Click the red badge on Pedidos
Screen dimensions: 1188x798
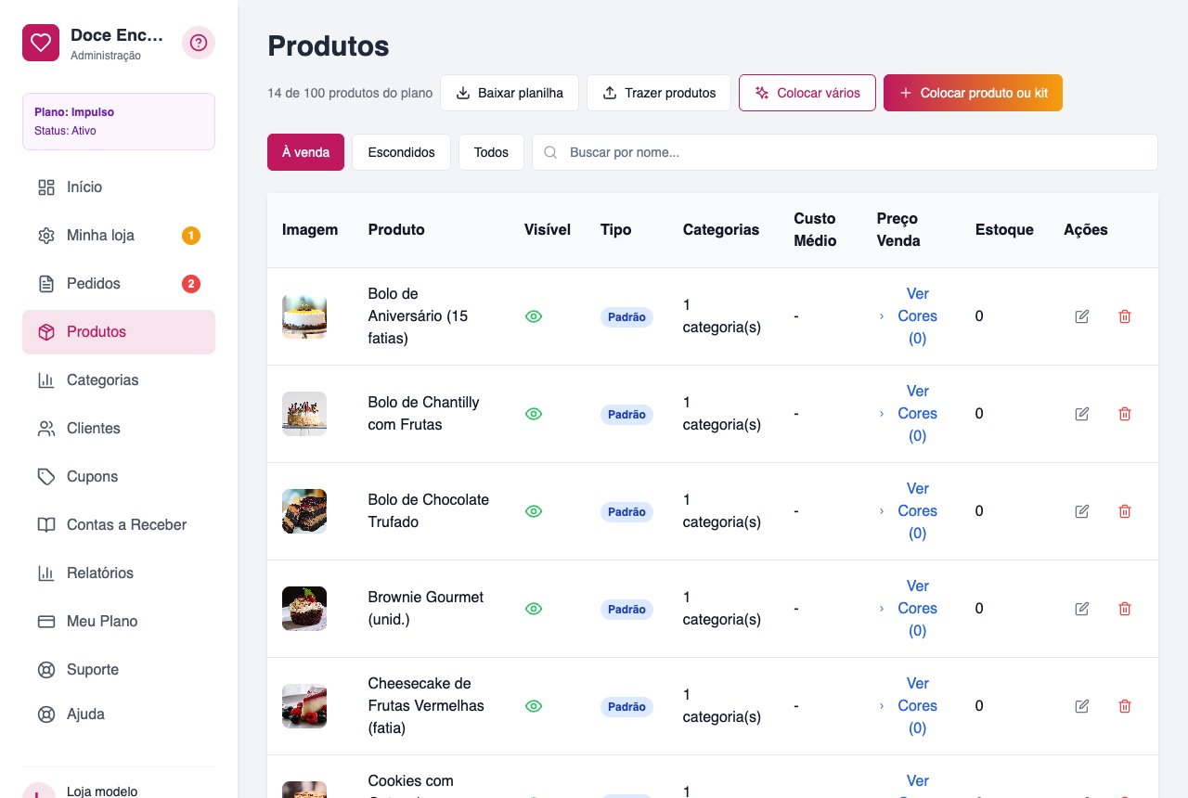point(191,284)
